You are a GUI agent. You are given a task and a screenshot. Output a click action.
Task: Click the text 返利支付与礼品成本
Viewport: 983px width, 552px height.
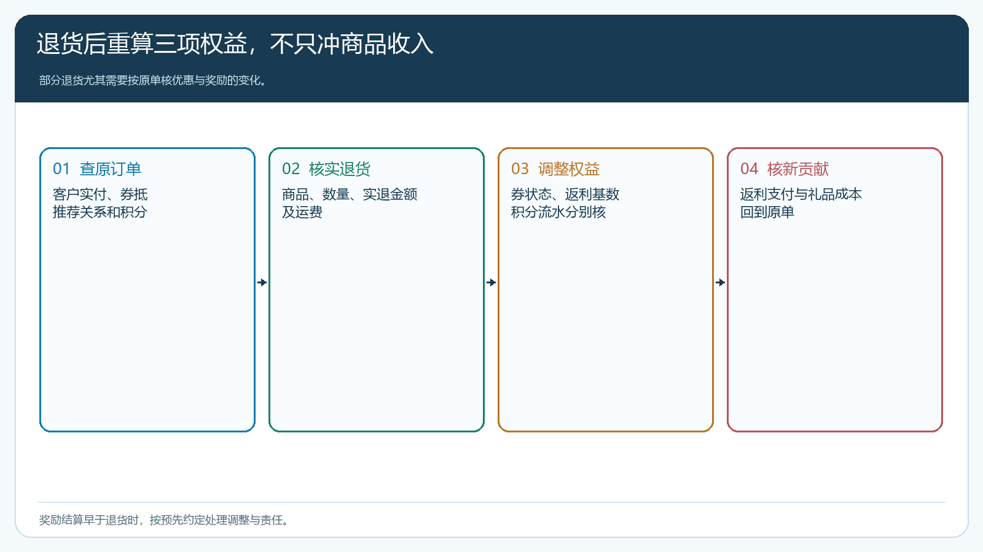pos(801,194)
